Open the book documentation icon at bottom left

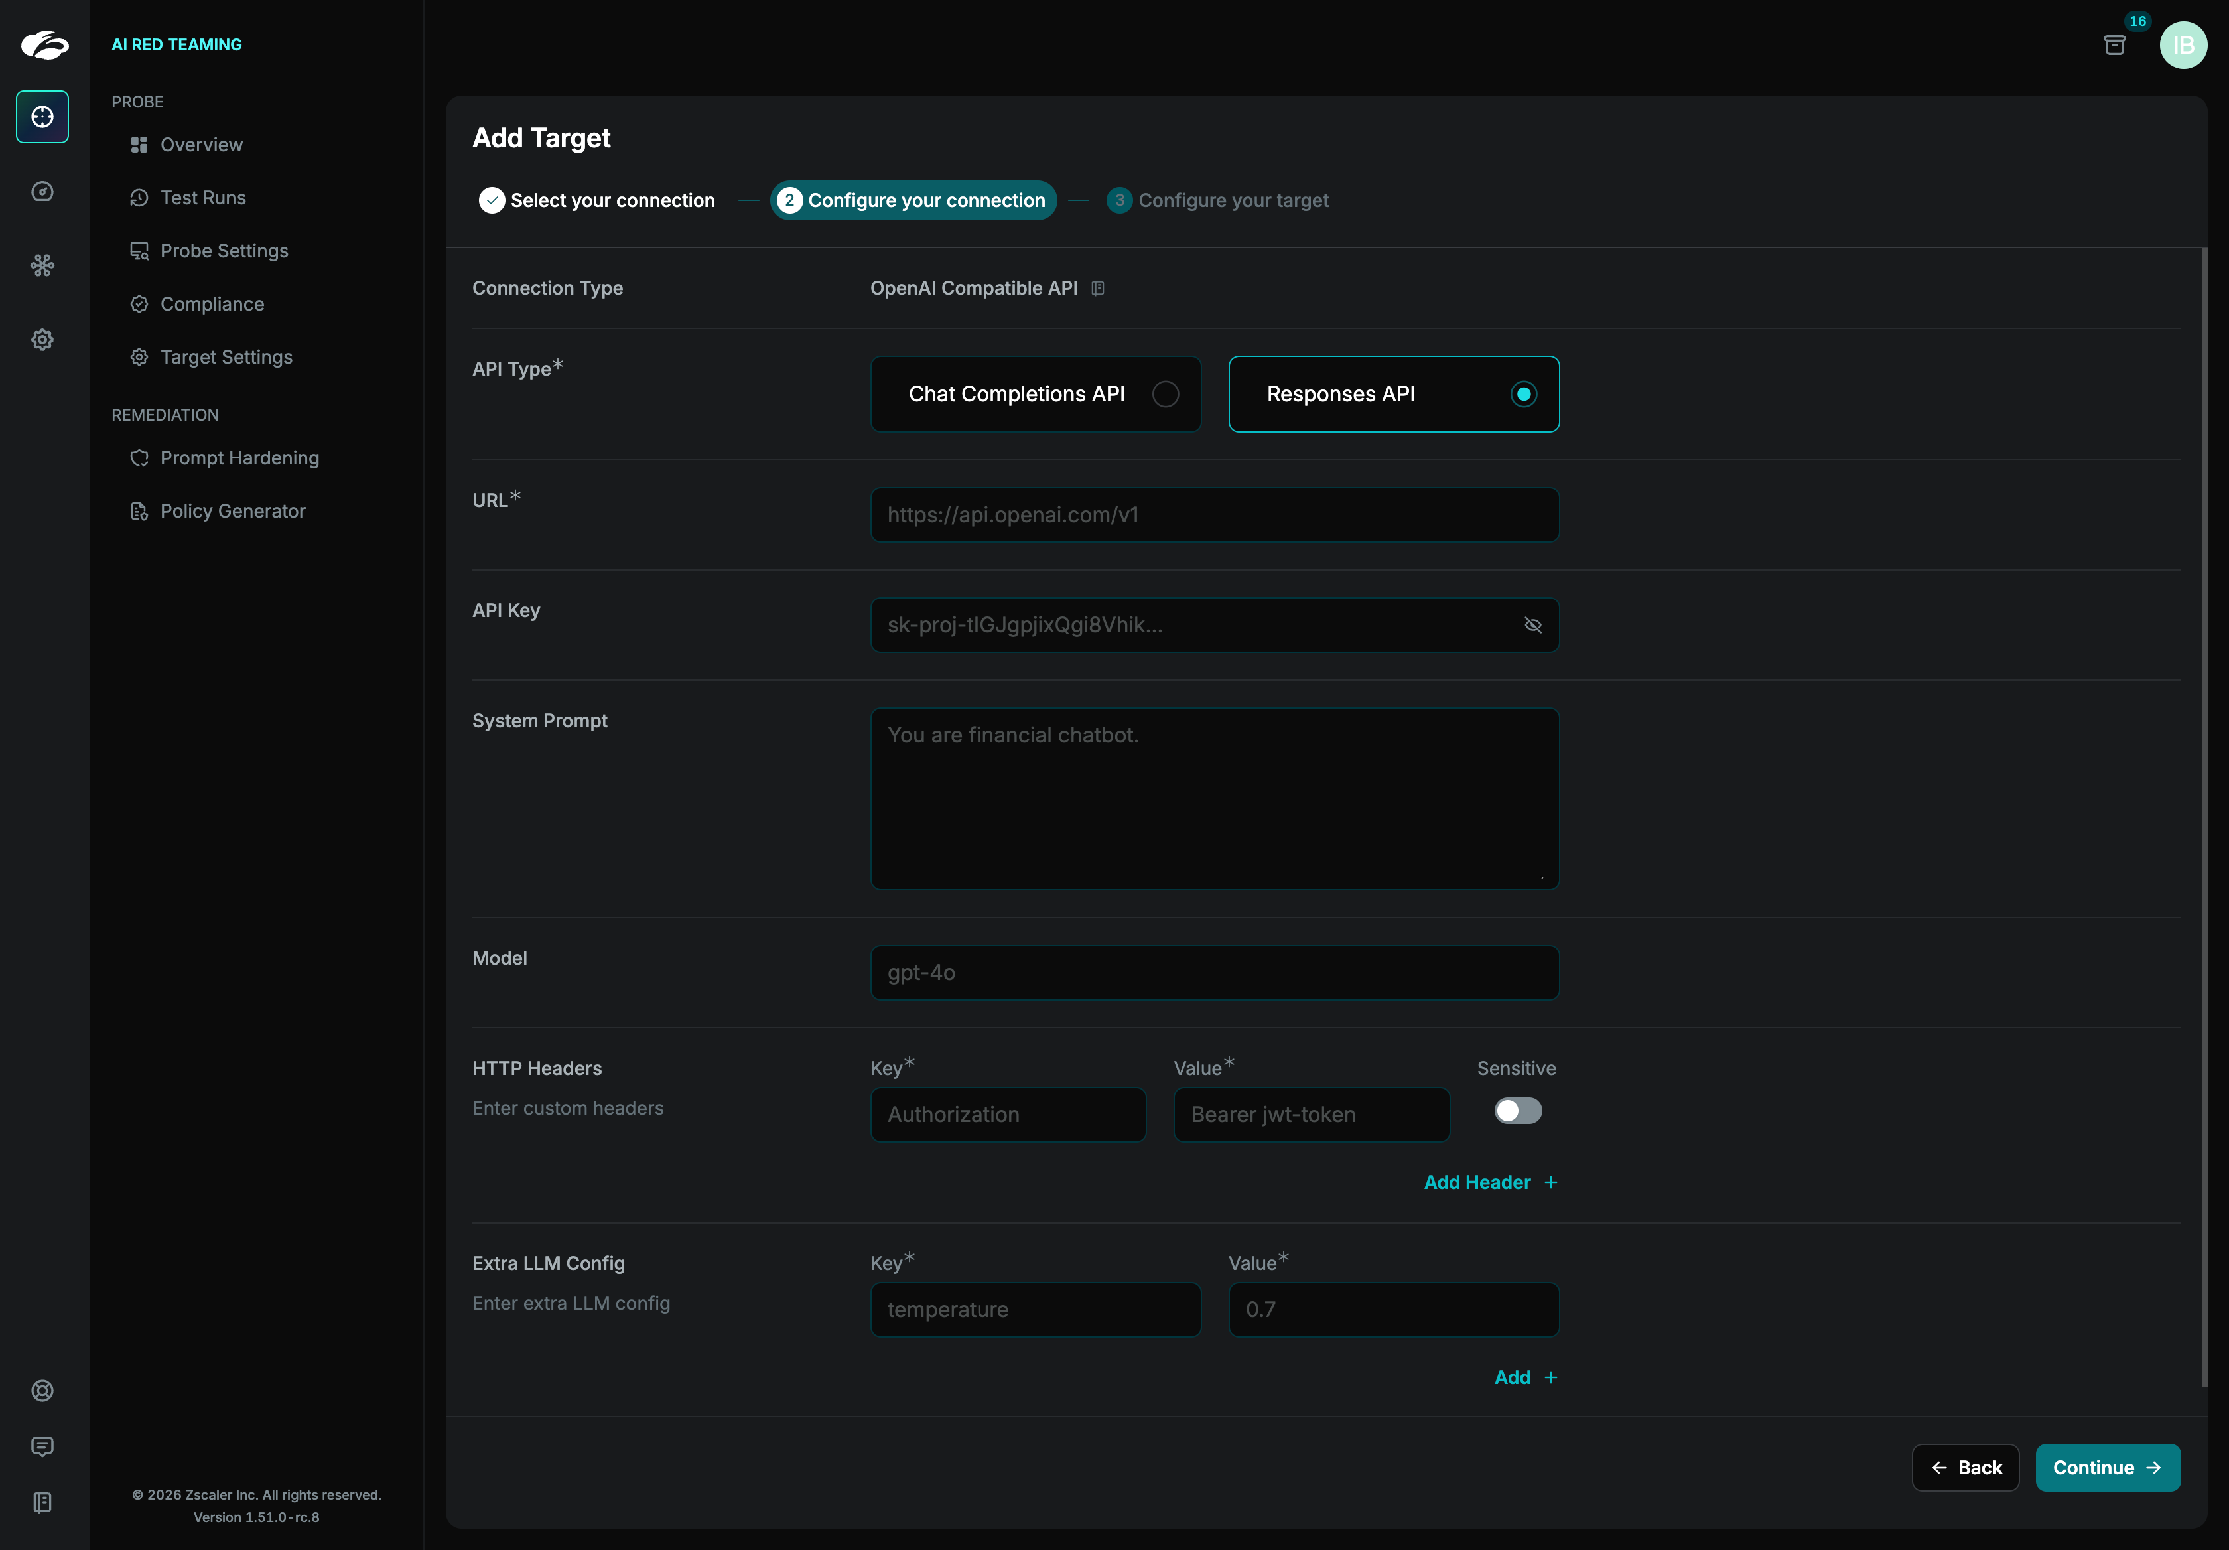tap(42, 1502)
